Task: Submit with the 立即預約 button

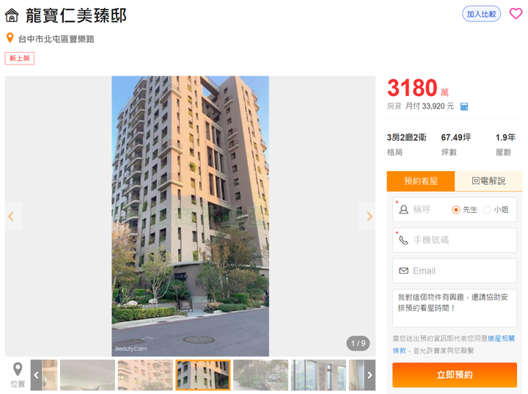Action: coord(454,375)
